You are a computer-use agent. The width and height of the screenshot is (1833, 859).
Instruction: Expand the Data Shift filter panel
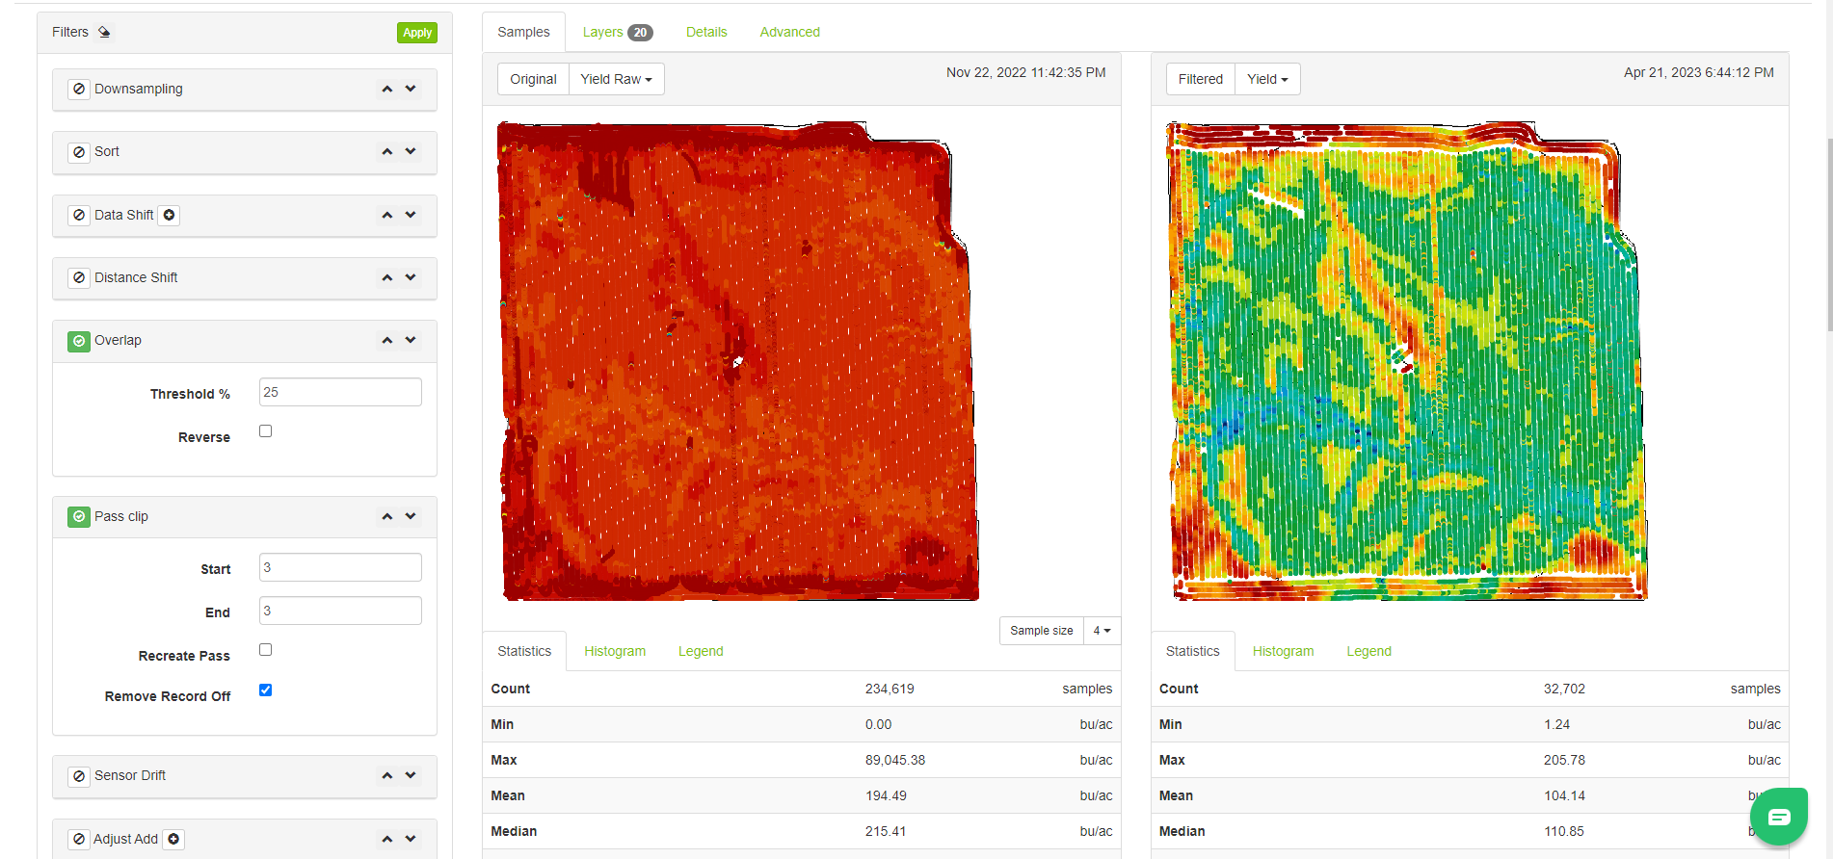tap(245, 215)
